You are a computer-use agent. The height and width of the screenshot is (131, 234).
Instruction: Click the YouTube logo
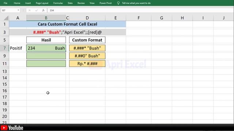click(x=12, y=128)
